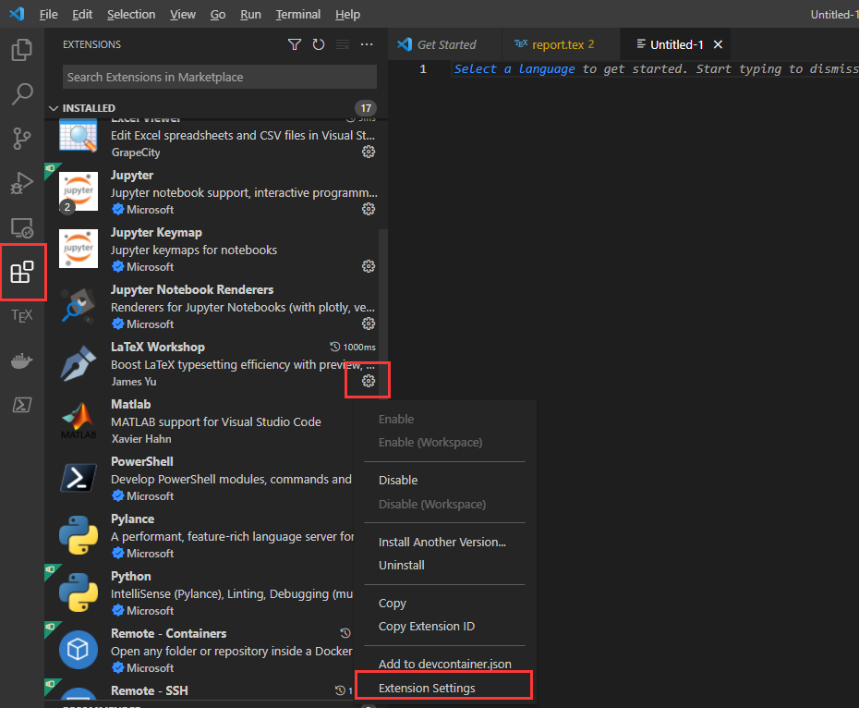Click the GrapeCity publisher name
Image resolution: width=859 pixels, height=708 pixels.
click(136, 153)
